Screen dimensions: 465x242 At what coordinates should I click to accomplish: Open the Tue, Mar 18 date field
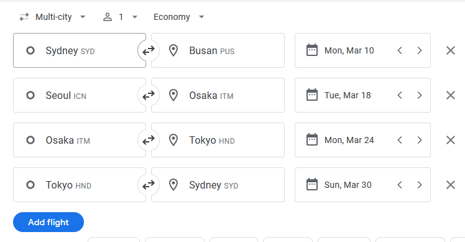[x=344, y=95]
